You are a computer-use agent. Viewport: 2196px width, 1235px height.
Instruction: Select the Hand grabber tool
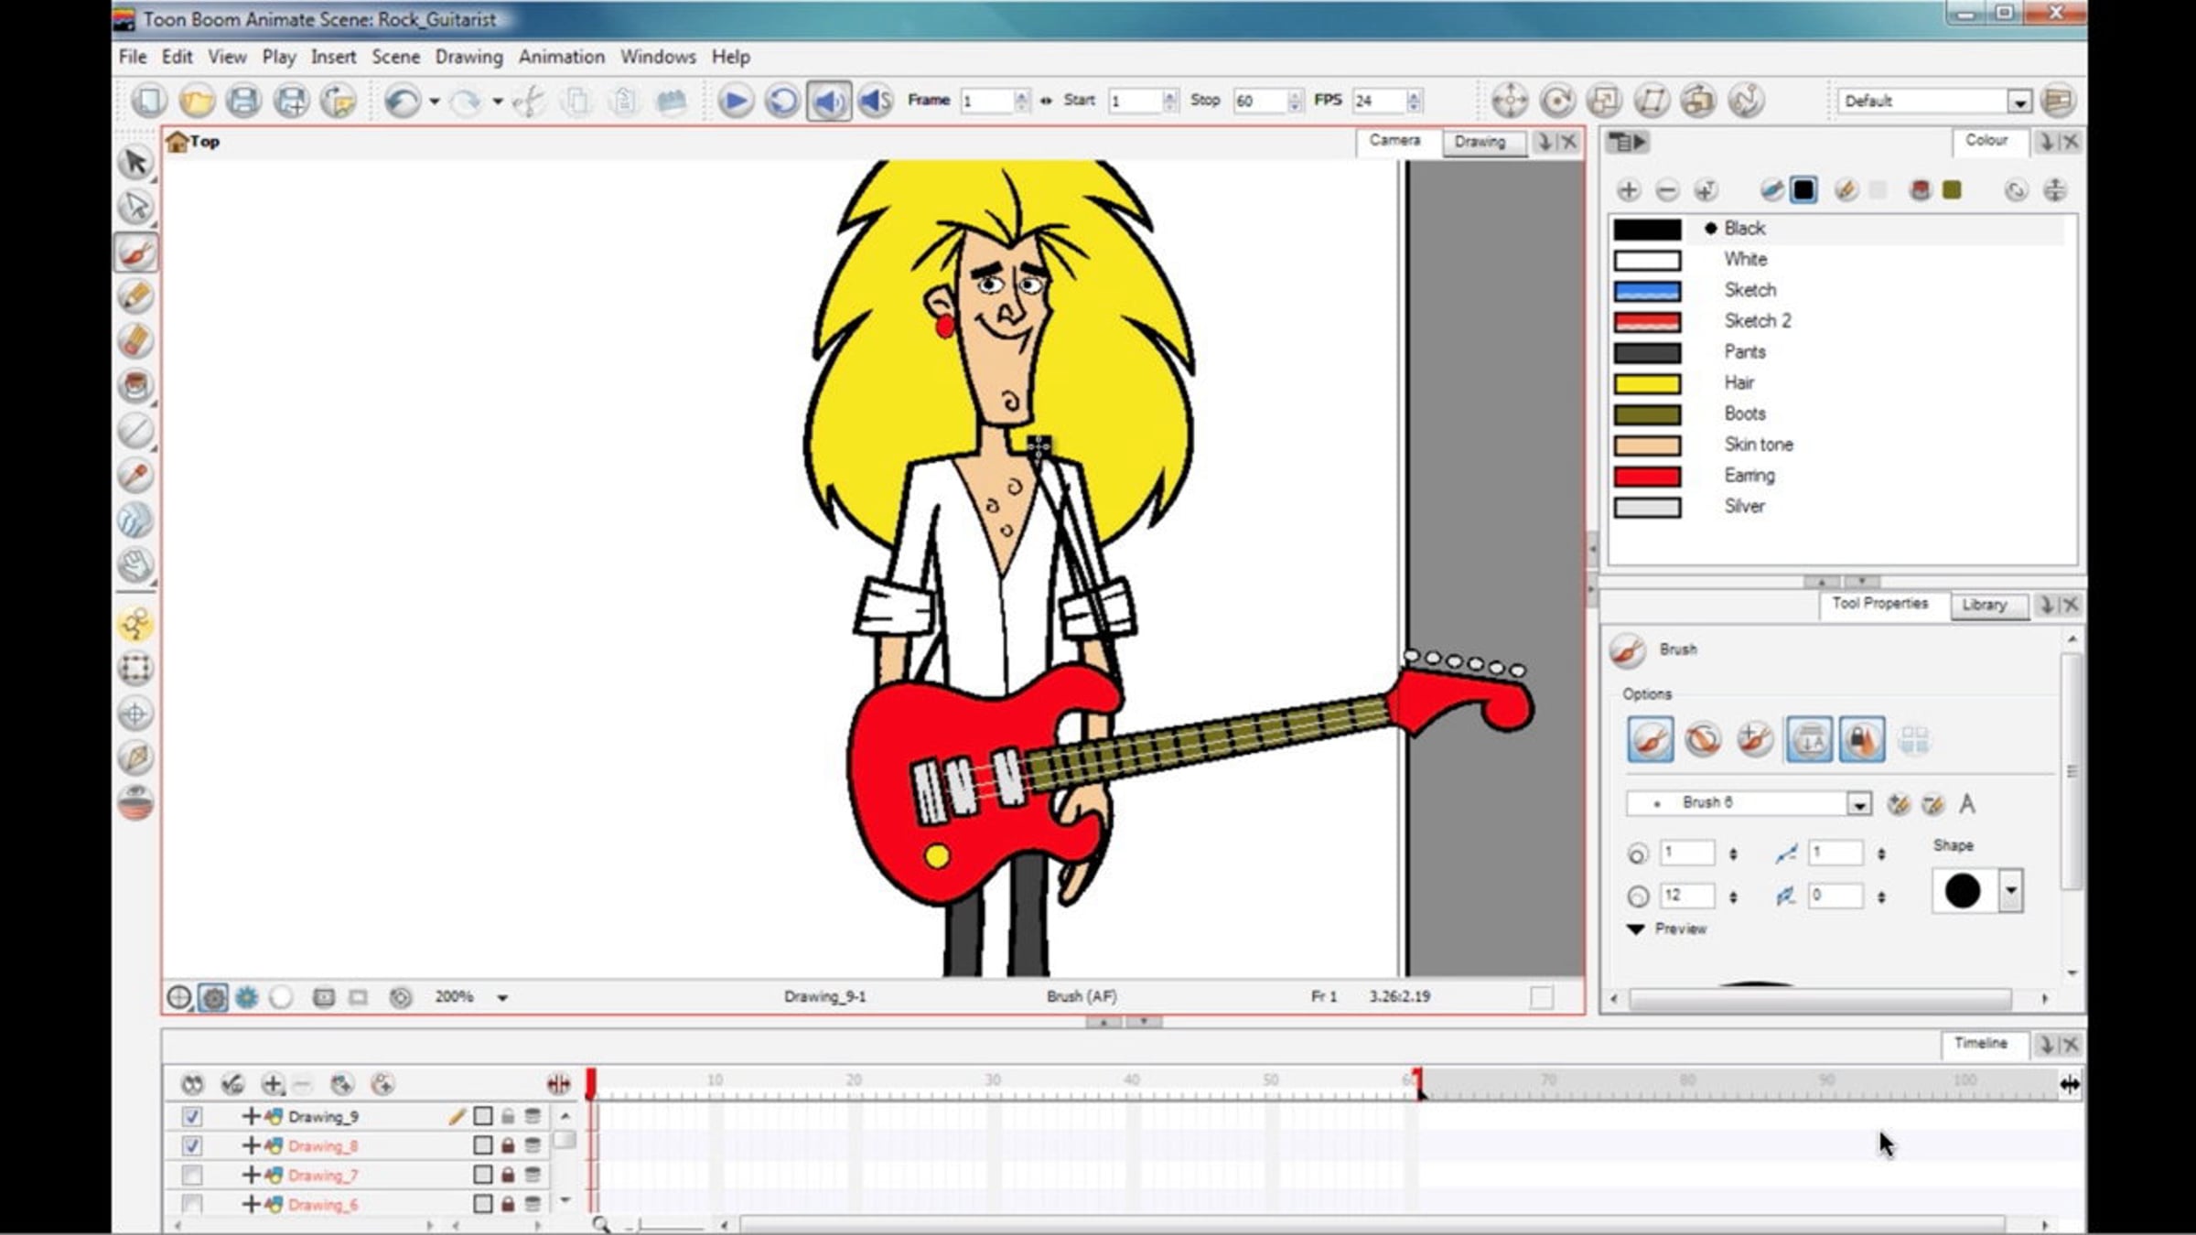click(x=135, y=564)
